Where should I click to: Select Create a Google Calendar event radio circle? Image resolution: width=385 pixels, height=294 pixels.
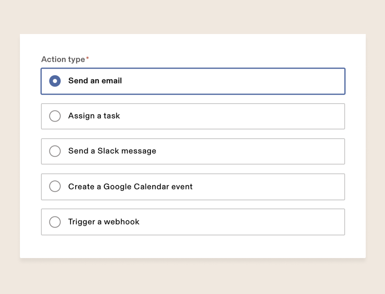(55, 186)
